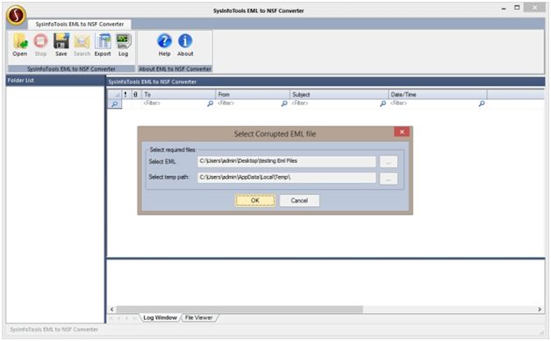Screen dimensions: 551x341
Task: Sort by the Date/Time column header
Action: (x=438, y=95)
